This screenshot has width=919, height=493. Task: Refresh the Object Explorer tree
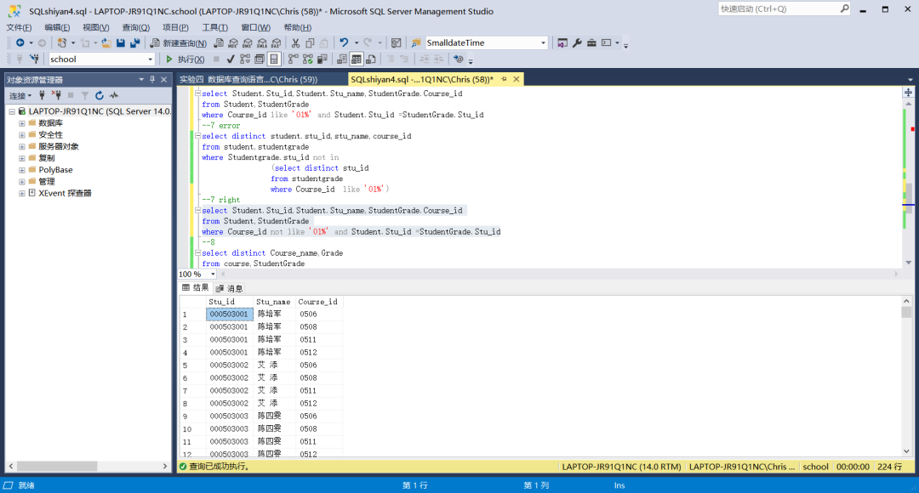tap(100, 96)
